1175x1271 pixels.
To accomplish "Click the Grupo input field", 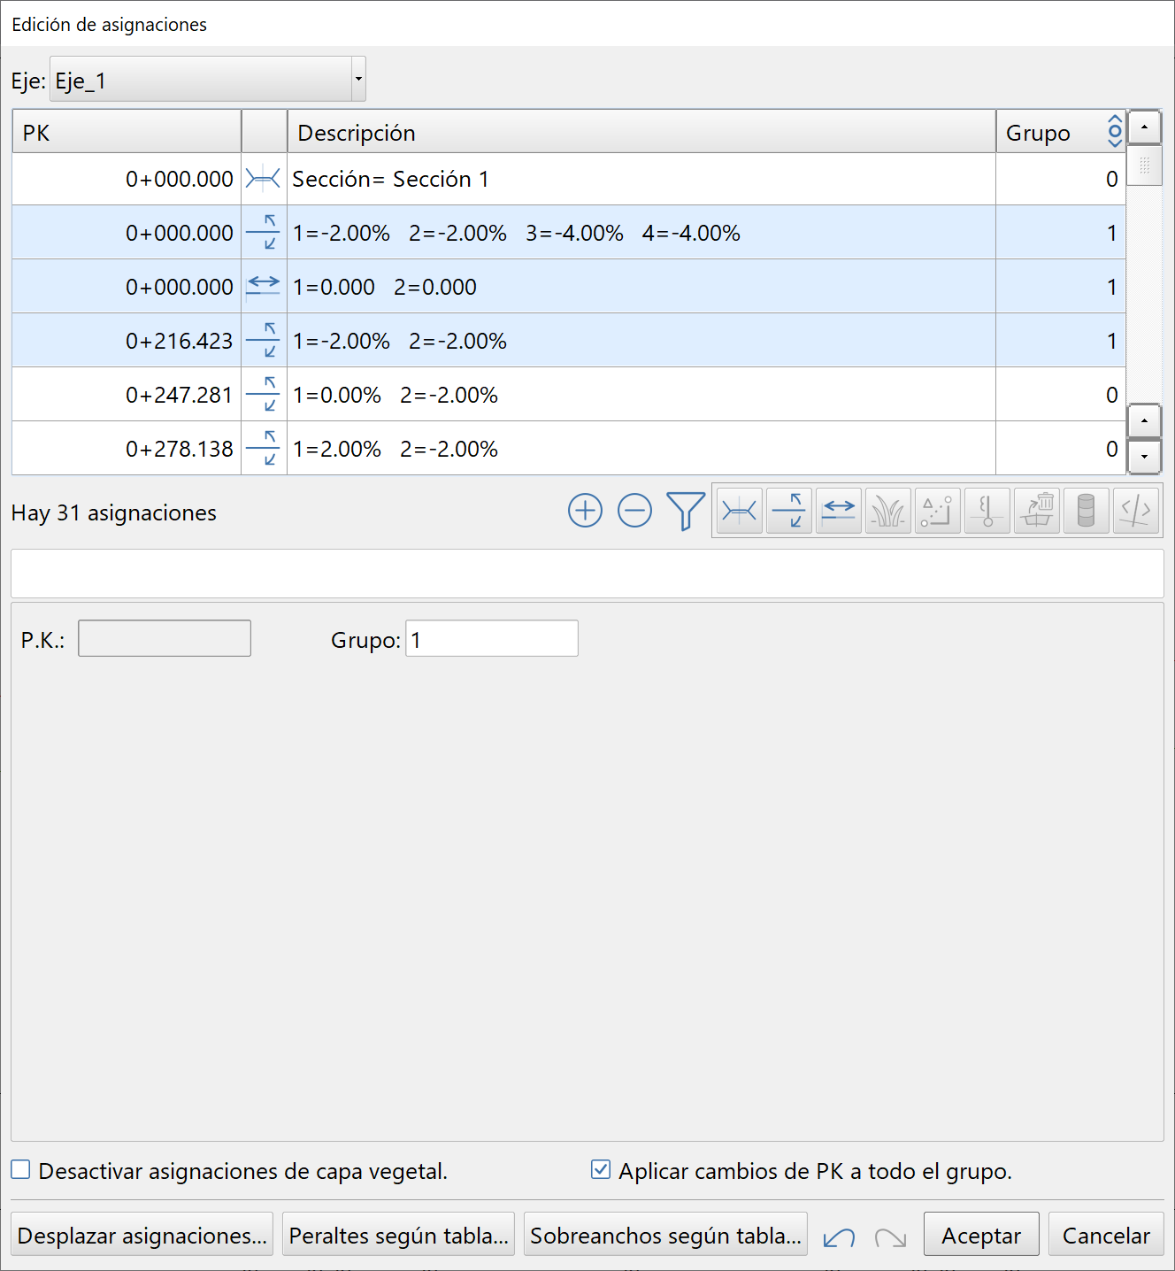I will coord(492,639).
